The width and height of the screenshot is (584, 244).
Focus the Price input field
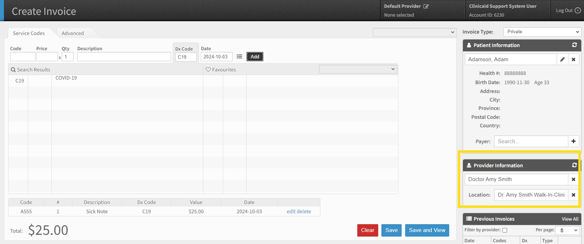point(47,57)
